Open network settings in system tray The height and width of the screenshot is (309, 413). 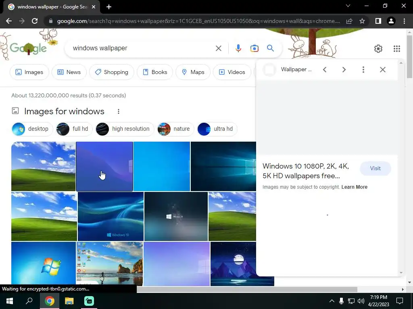(351, 301)
